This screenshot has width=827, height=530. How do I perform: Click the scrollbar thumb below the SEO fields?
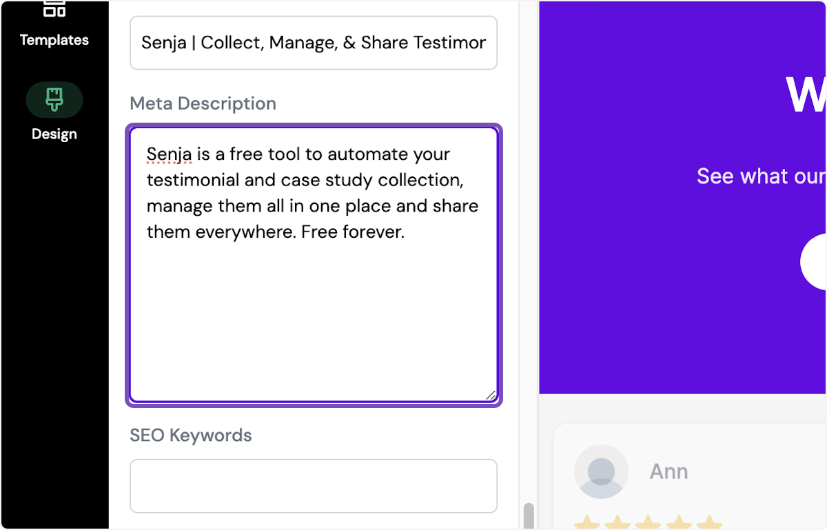(528, 513)
